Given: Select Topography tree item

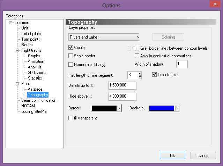Looking at the screenshot, I should tap(38, 95).
